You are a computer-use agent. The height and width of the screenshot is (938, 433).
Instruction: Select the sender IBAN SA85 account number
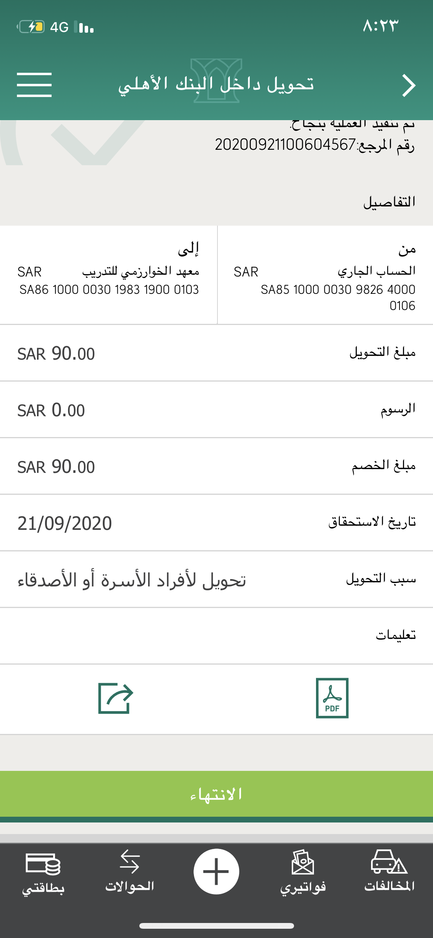click(x=338, y=297)
